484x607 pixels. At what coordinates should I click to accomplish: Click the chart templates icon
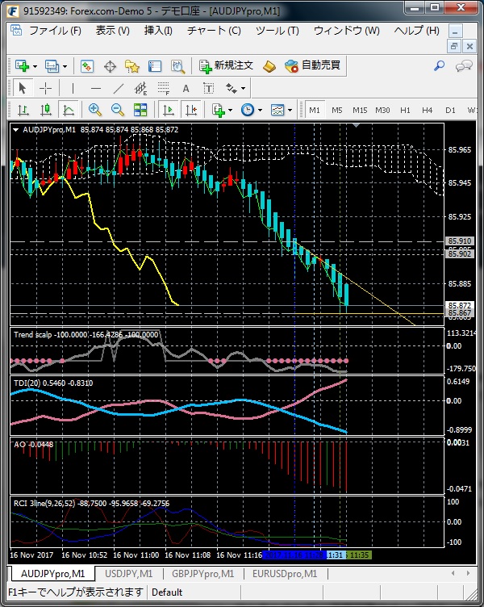tap(277, 111)
